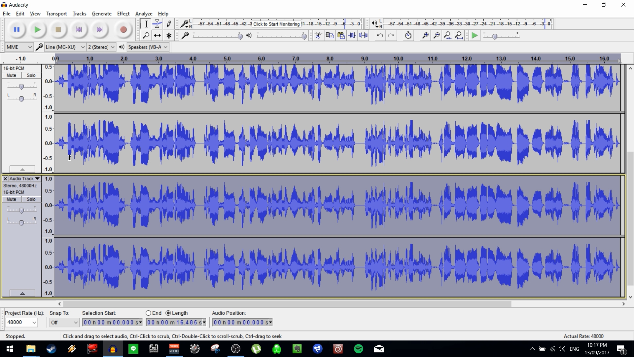Click the Zoom Out icon
The image size is (634, 357).
click(x=437, y=35)
